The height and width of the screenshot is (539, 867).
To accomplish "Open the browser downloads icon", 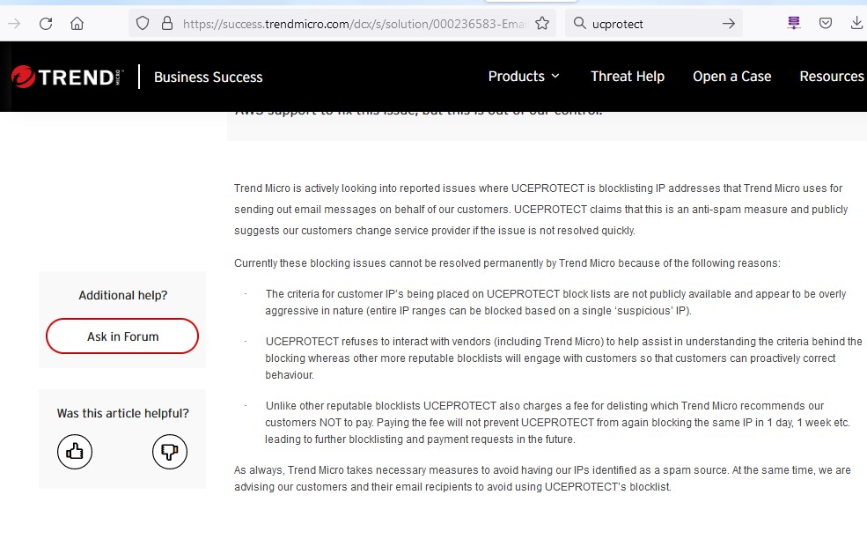I will pyautogui.click(x=856, y=23).
